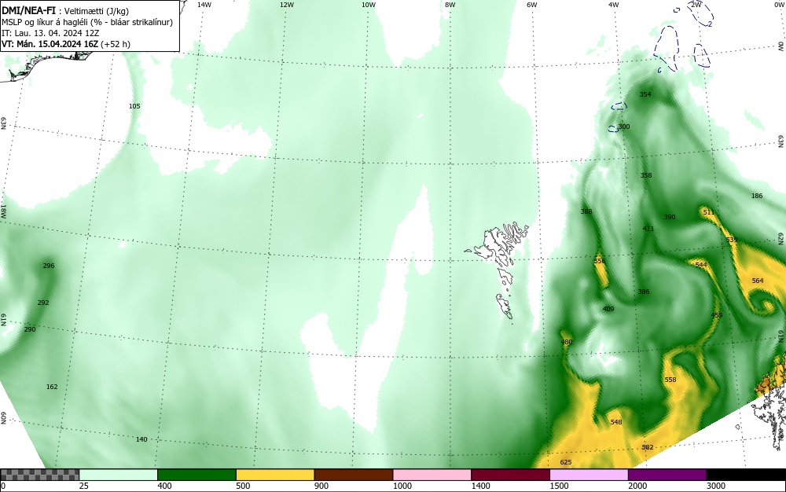Click the 'DMI/NEA-FI' title text
Screen dimensions: 786x492
28,10
